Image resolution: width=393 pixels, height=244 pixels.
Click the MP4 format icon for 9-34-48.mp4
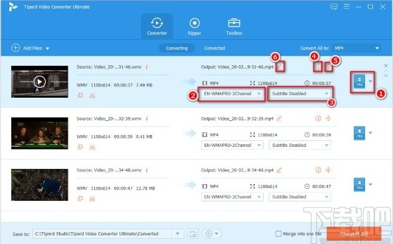coord(359,185)
